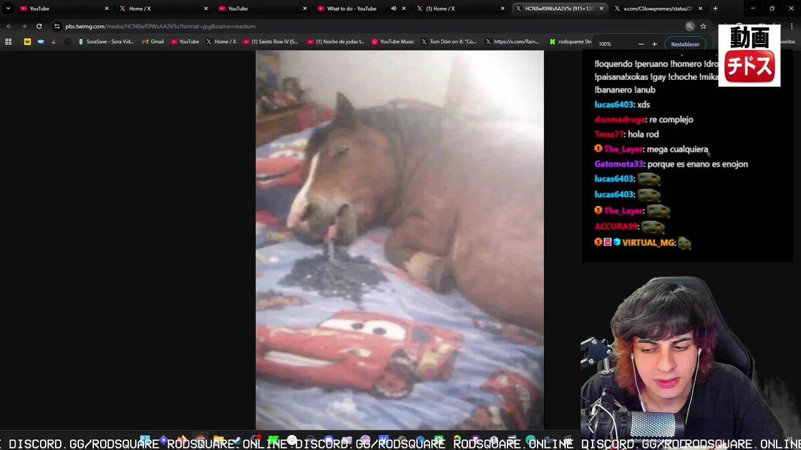This screenshot has height=450, width=801.
Task: Open the rodsquaree Str bookmark
Action: point(571,42)
